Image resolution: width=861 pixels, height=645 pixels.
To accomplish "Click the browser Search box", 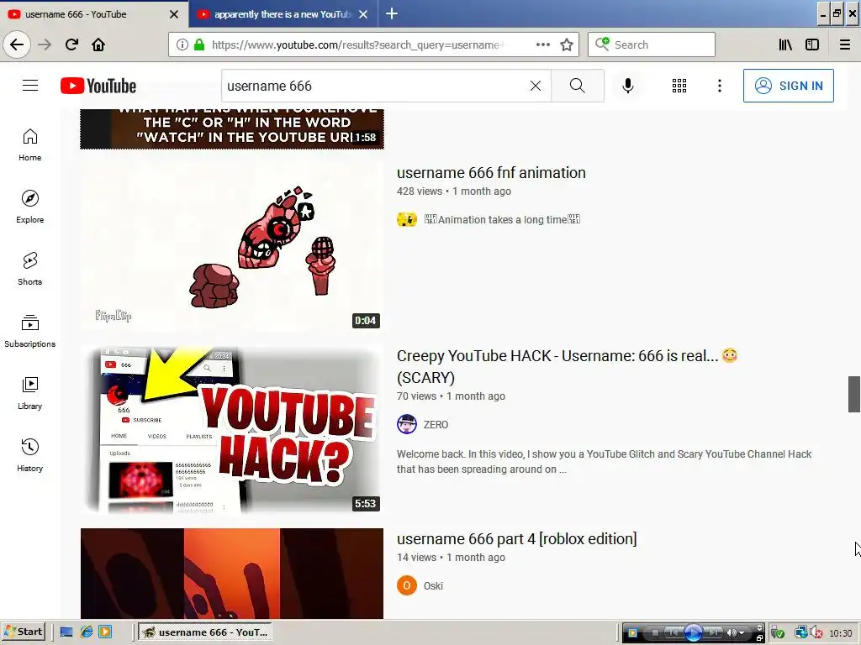I will click(x=652, y=45).
